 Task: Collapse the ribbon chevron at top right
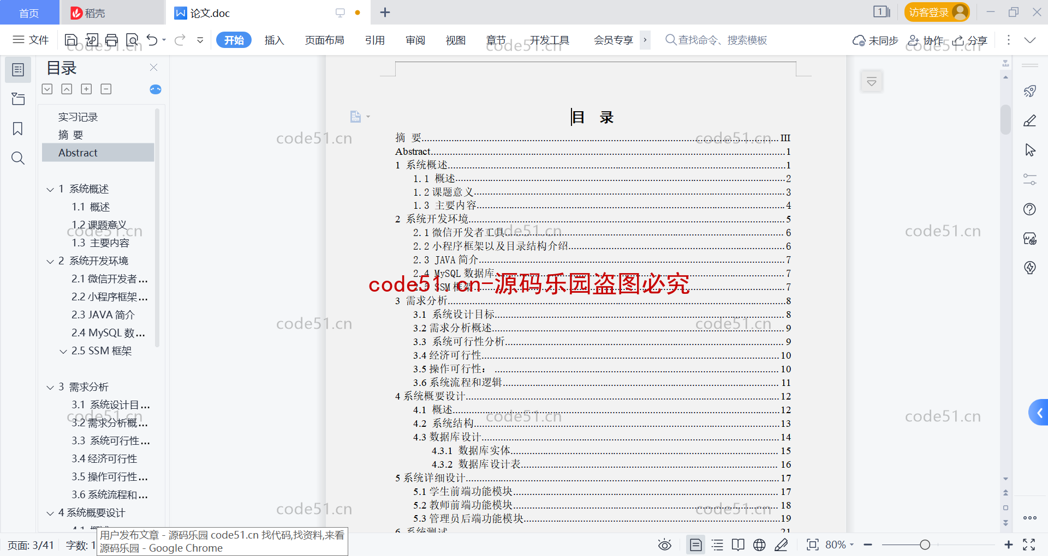1029,40
